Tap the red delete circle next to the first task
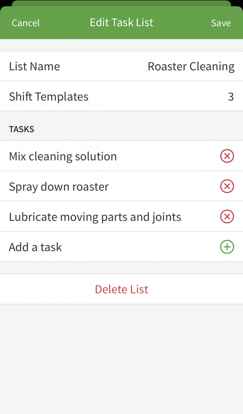The height and width of the screenshot is (414, 243). coord(227,156)
